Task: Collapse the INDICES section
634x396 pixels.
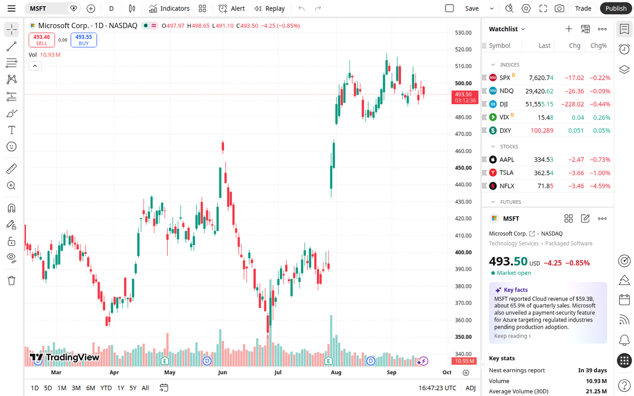Action: (x=493, y=65)
